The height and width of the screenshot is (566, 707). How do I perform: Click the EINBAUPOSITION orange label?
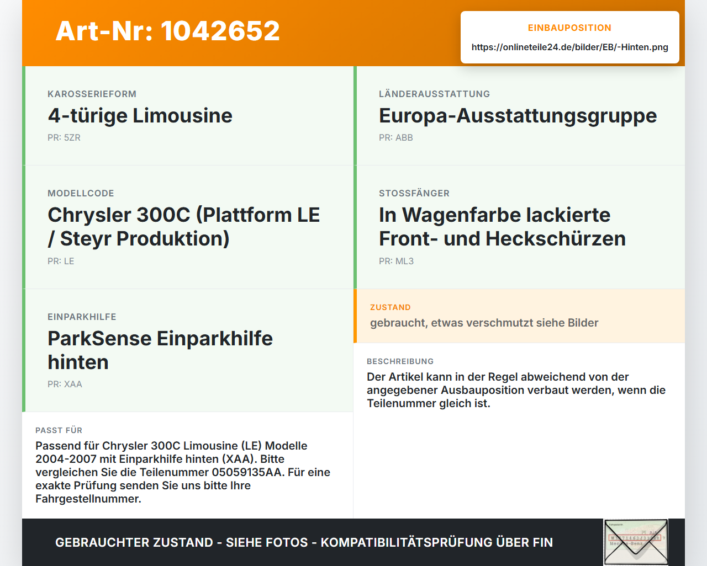[x=569, y=28]
